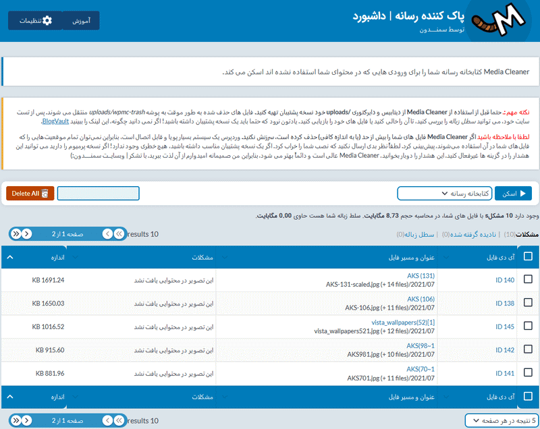The width and height of the screenshot is (540, 429).
Task: Toggle select-all checkbox in top table header
Action: click(x=528, y=256)
